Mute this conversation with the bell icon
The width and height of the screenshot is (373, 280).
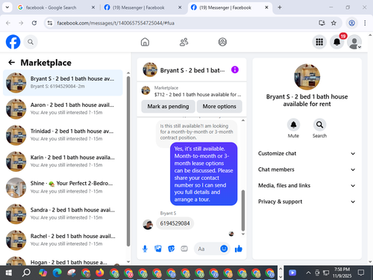pyautogui.click(x=293, y=125)
